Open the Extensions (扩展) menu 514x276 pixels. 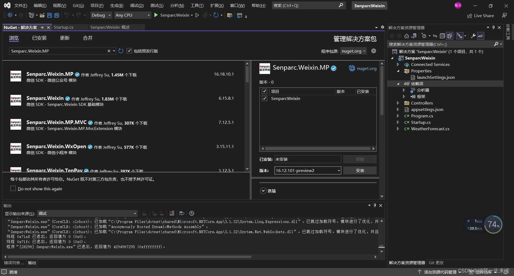tap(217, 5)
